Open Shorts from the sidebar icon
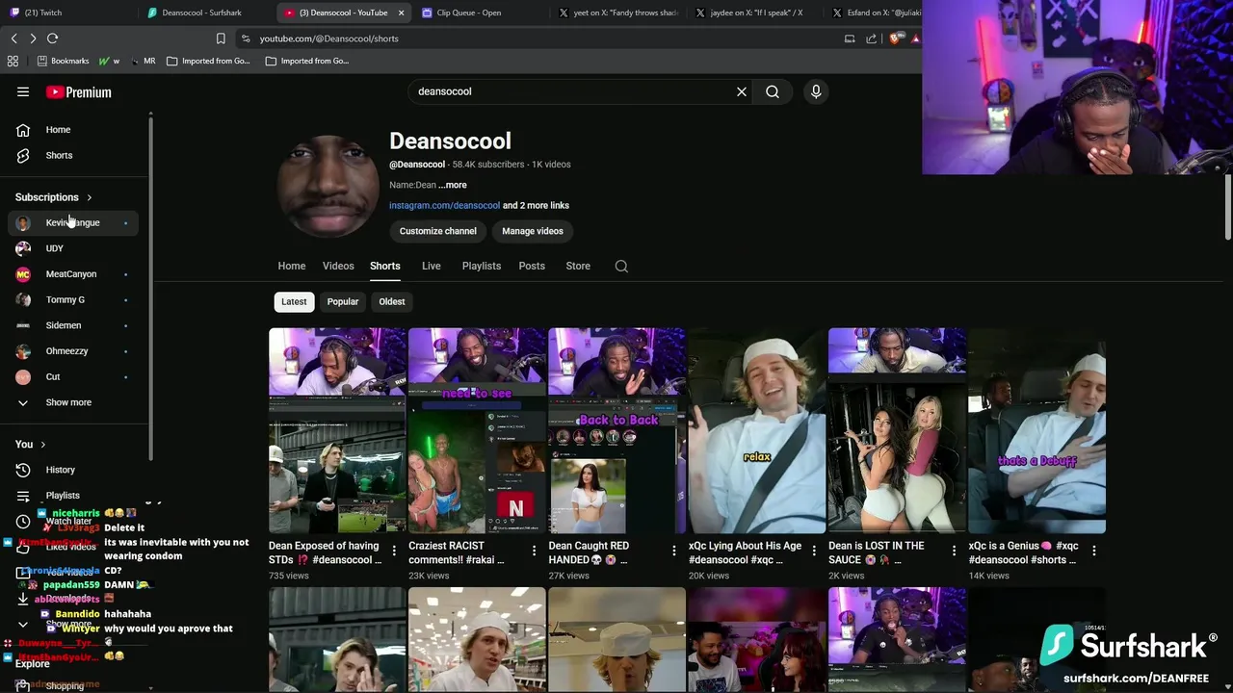 click(x=23, y=155)
